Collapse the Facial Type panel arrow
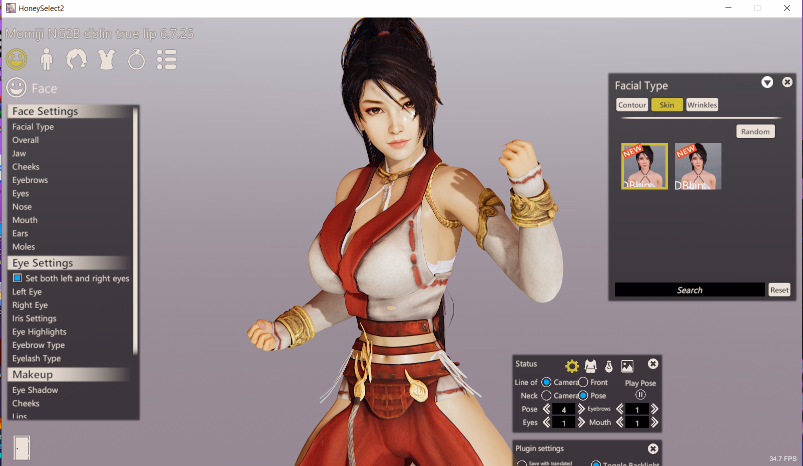The image size is (803, 466). click(x=767, y=82)
